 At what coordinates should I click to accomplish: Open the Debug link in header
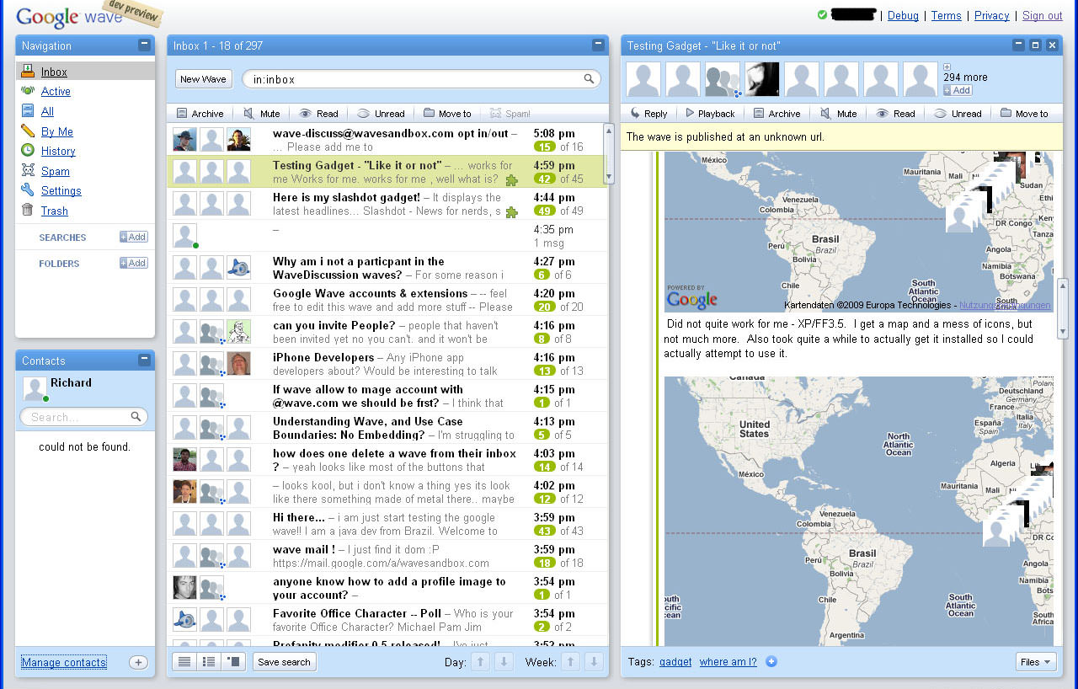tap(903, 15)
